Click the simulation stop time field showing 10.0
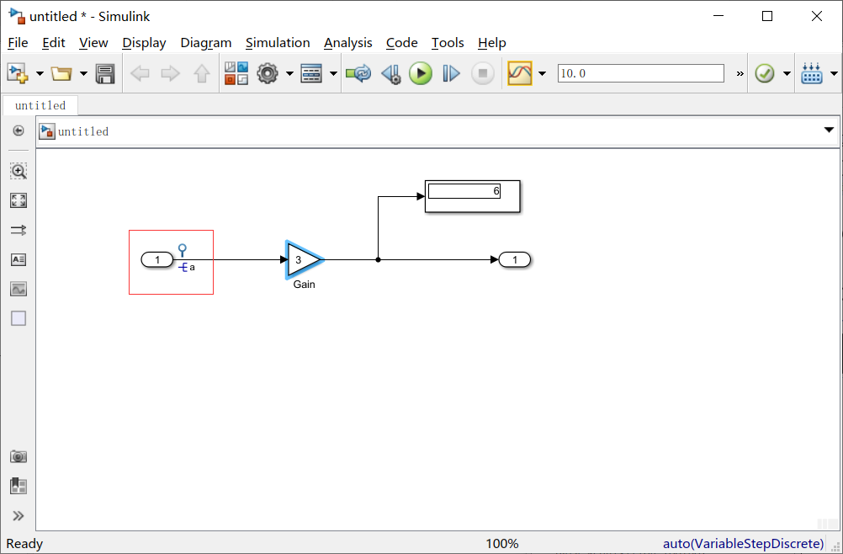The height and width of the screenshot is (554, 843). point(639,73)
